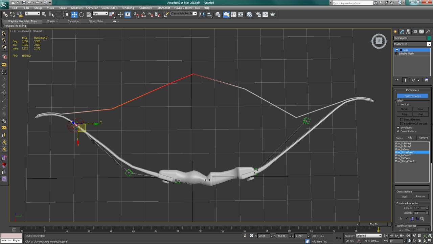Click the Huntsman object color swatch
Image resolution: width=433 pixels, height=244 pixels.
(x=429, y=38)
